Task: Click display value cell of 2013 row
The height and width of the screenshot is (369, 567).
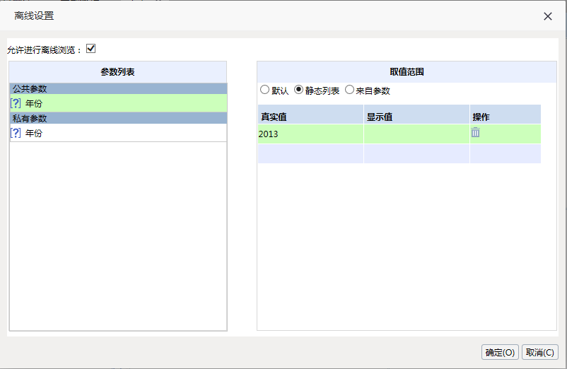Action: tap(416, 134)
